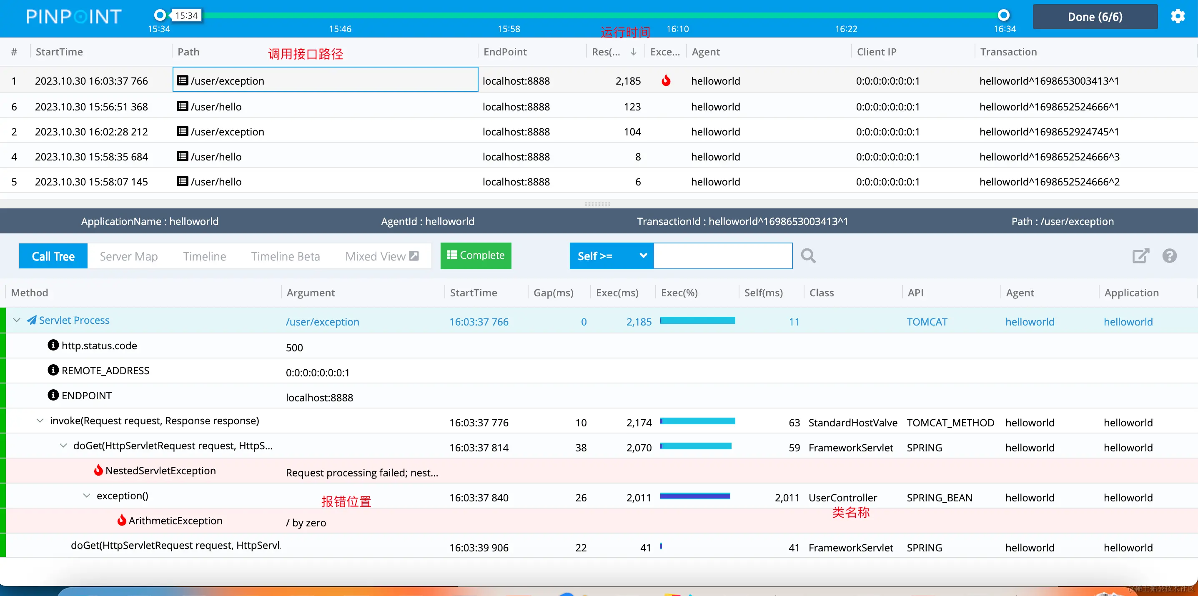The width and height of the screenshot is (1198, 596).
Task: Sort by Res(ms) column arrow
Action: (633, 52)
